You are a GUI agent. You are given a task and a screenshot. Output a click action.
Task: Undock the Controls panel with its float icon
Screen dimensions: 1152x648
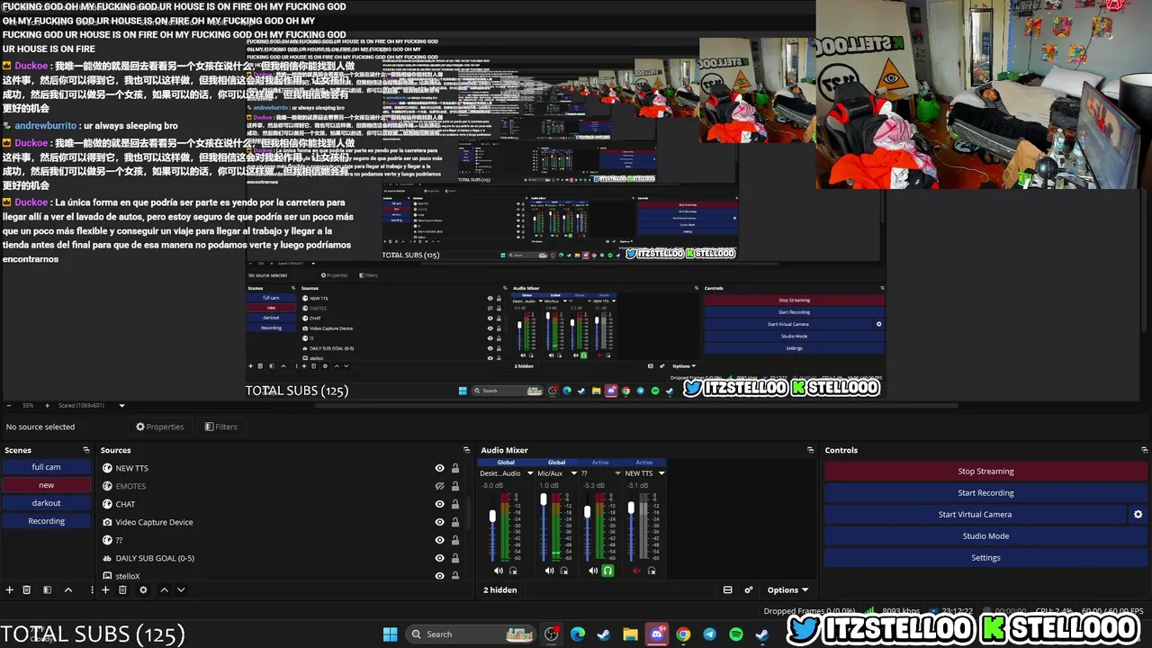1145,450
